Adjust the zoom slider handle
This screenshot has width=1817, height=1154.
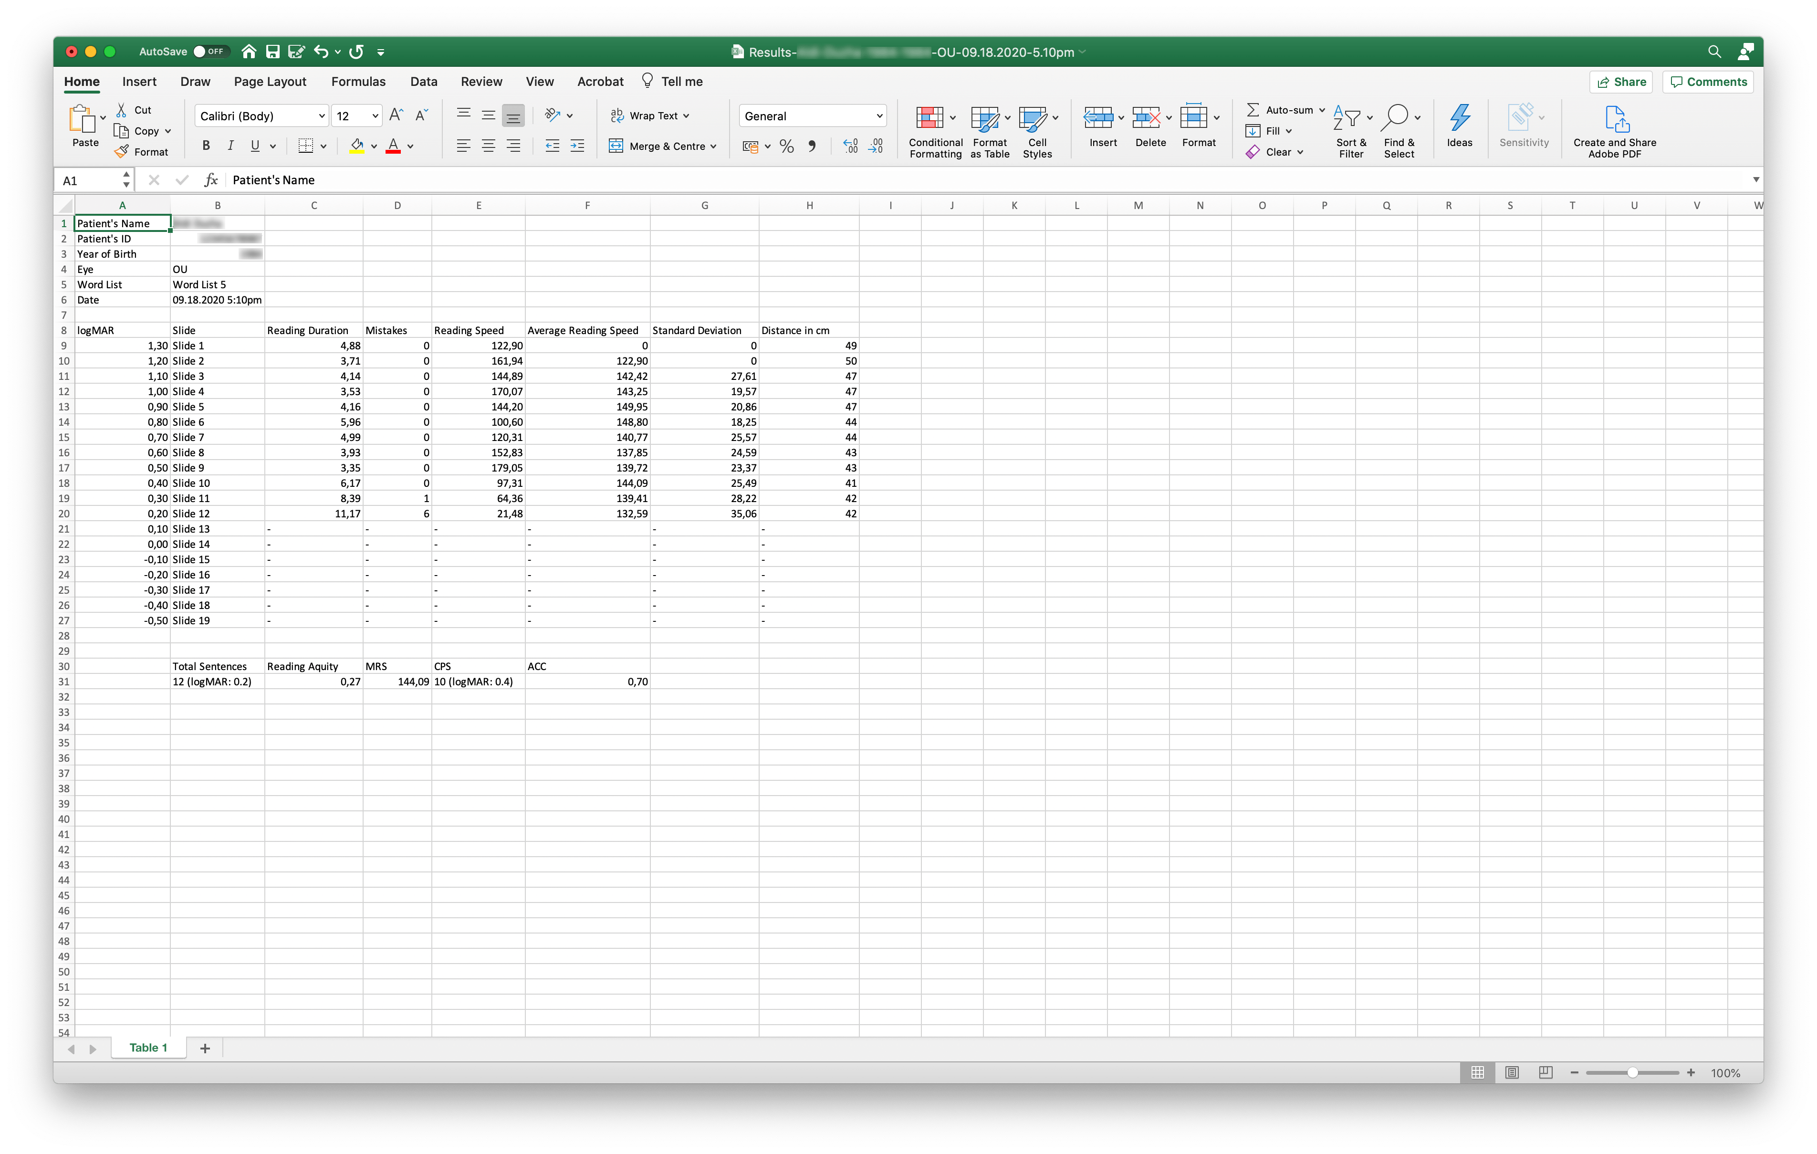tap(1632, 1072)
